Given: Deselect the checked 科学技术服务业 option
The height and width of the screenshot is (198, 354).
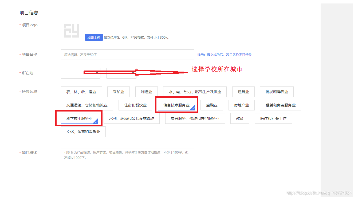Looking at the screenshot, I should tap(80, 118).
